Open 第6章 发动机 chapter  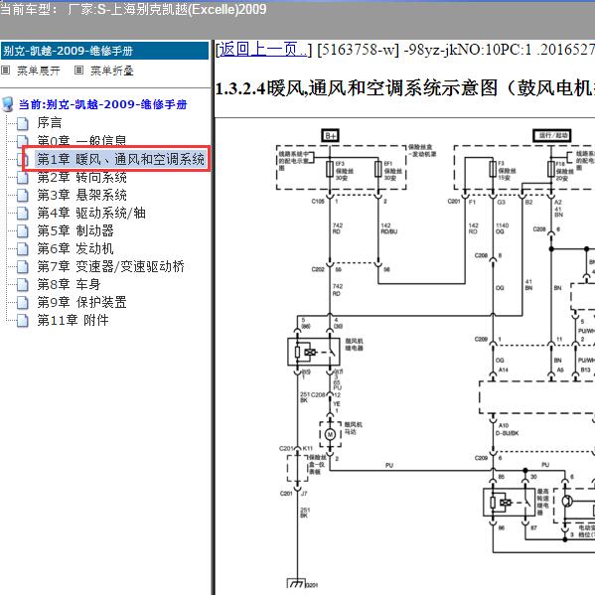click(75, 249)
